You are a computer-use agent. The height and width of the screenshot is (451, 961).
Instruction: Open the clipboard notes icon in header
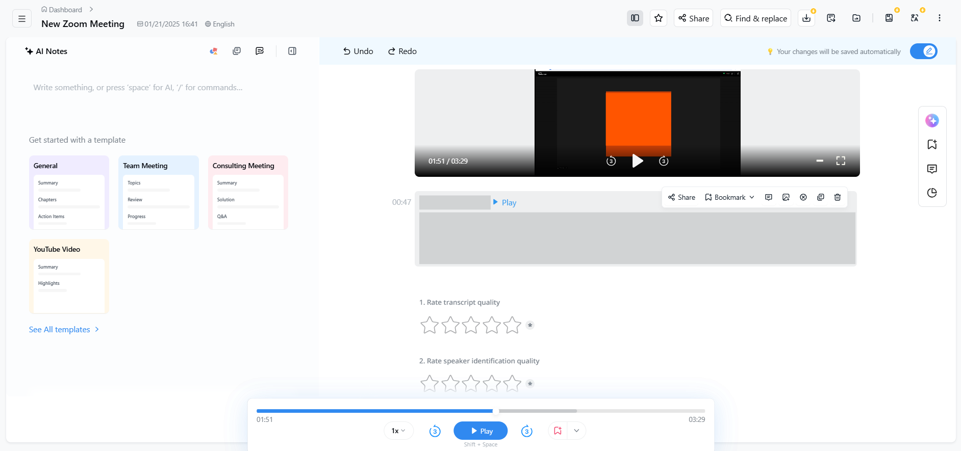pyautogui.click(x=889, y=18)
